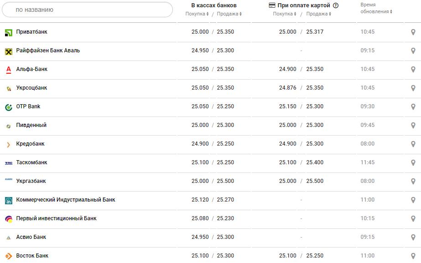Click the Райффайзен Банк Аваль logo icon
Viewport: 421px width, 263px height.
pos(9,51)
